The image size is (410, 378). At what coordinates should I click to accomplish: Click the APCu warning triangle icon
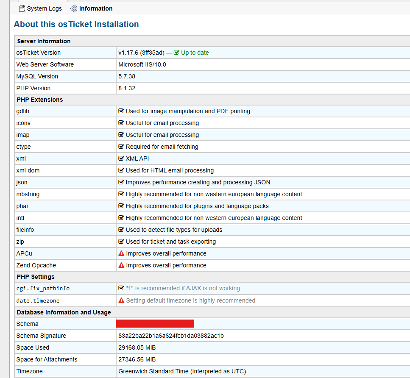pos(121,253)
